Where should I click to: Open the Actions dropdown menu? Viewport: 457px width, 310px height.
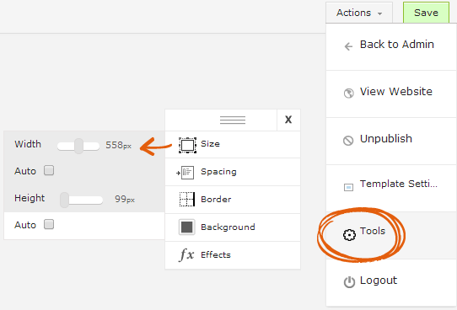tap(359, 13)
